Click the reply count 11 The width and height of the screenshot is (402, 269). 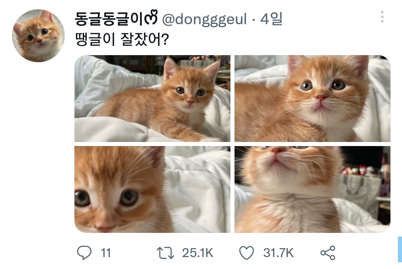point(106,253)
